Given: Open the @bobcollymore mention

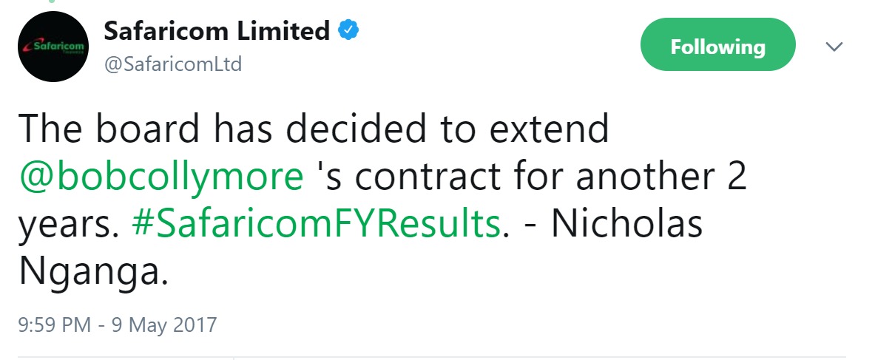Looking at the screenshot, I should [161, 178].
